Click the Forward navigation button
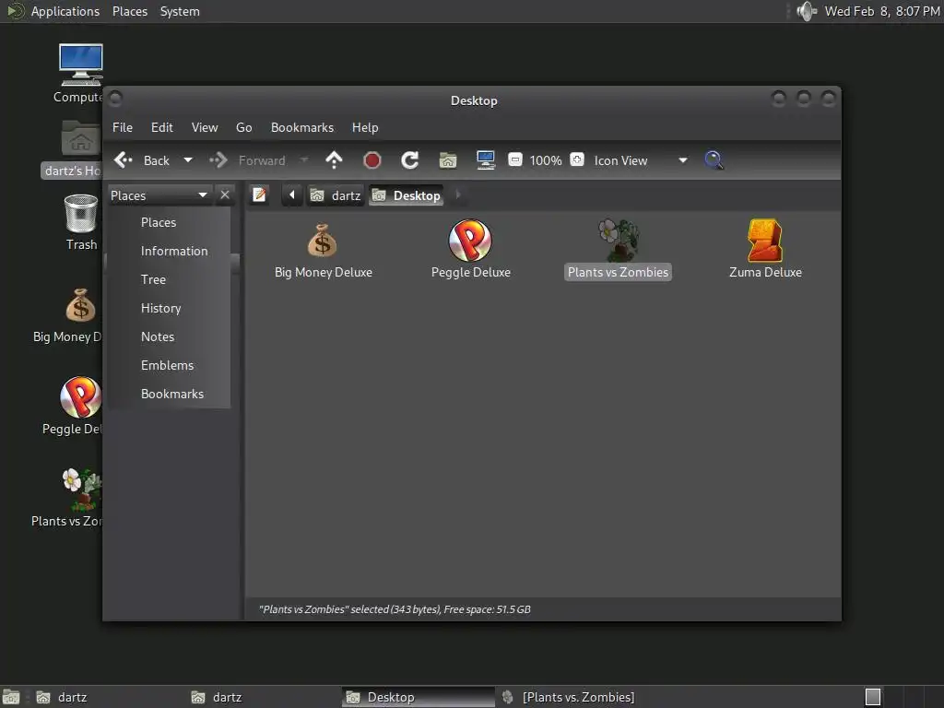The width and height of the screenshot is (944, 708). click(247, 160)
